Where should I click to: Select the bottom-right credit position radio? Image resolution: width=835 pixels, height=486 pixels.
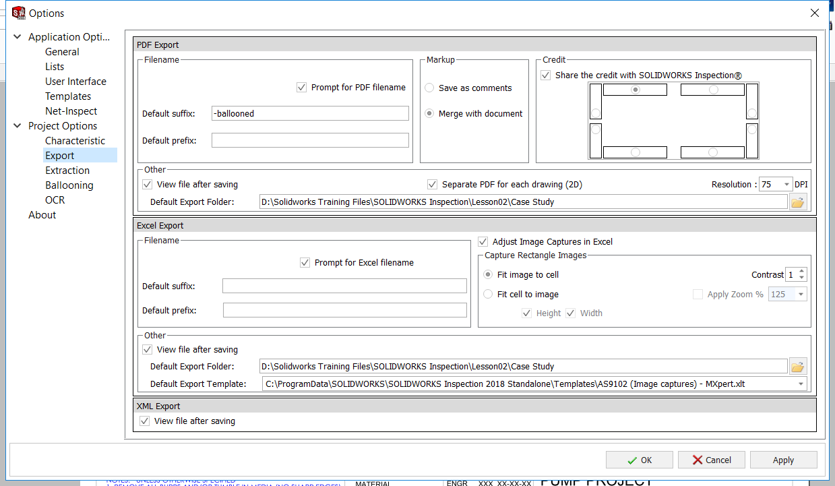pyautogui.click(x=713, y=152)
